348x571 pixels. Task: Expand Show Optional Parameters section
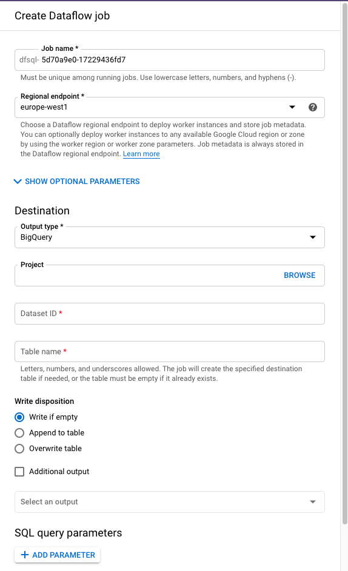pos(76,181)
